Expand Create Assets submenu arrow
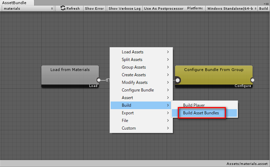The image size is (270, 167). click(x=168, y=75)
